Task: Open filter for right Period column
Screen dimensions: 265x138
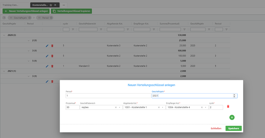Action: (x=226, y=29)
